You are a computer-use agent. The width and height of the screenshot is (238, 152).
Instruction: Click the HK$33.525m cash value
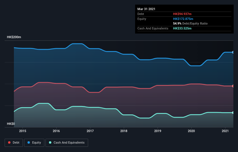point(182,28)
